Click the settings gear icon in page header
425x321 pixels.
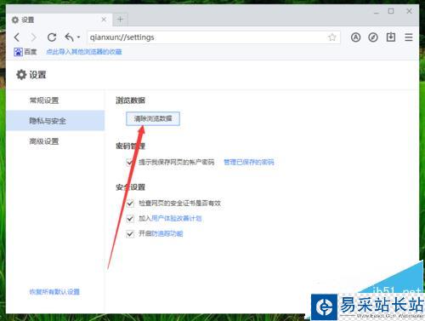tap(21, 75)
